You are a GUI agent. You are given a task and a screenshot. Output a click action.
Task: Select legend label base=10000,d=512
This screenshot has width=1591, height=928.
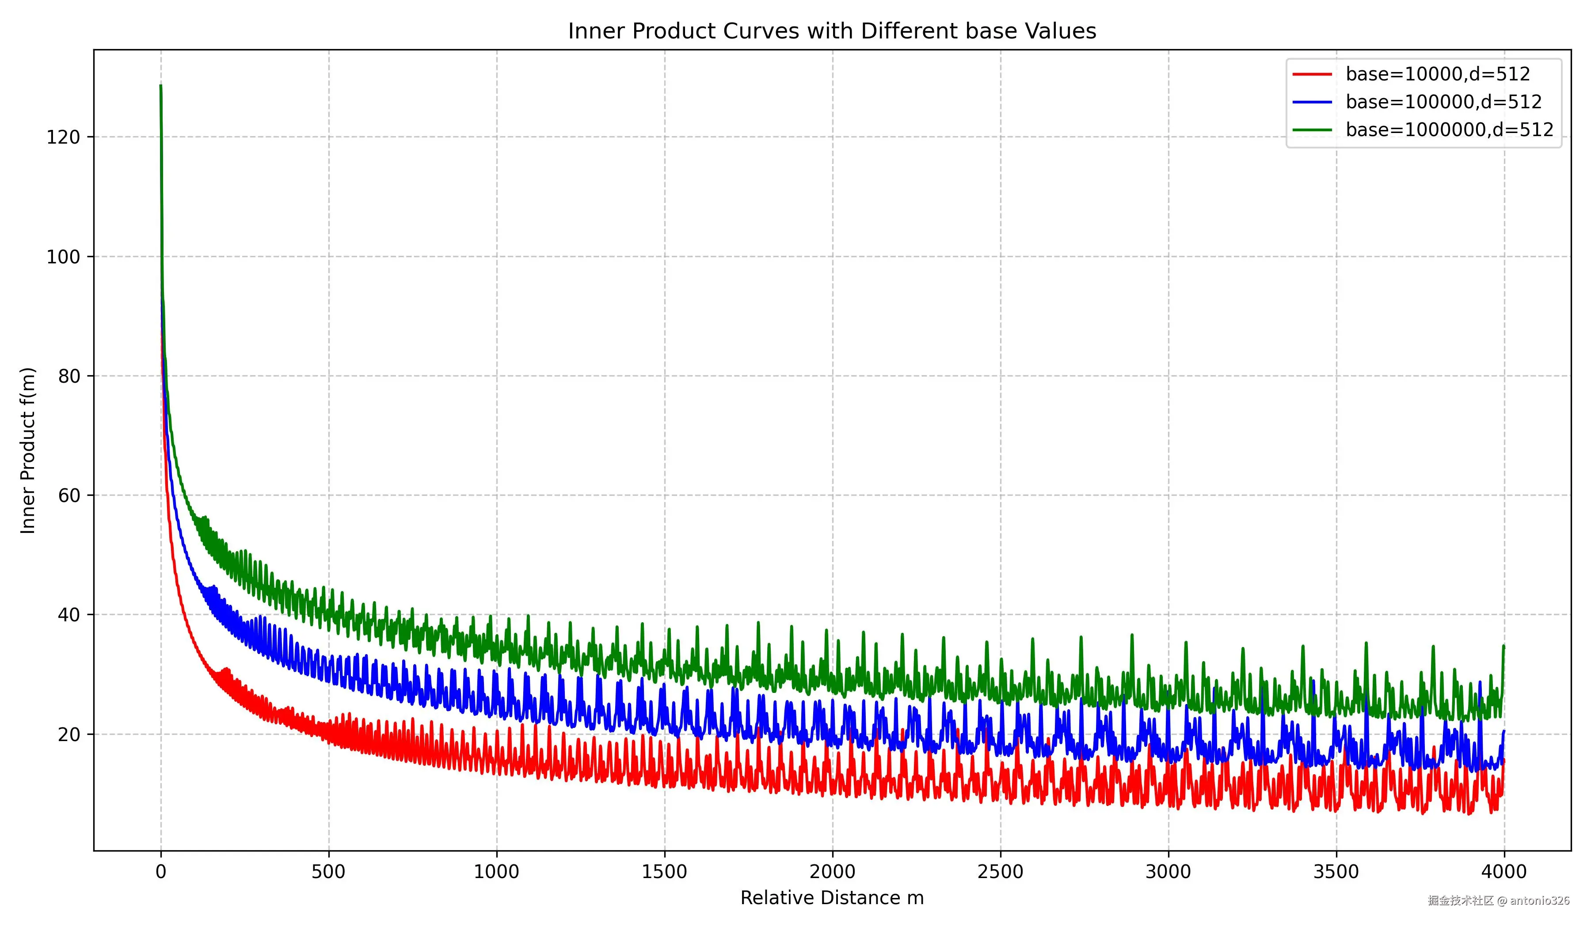click(1438, 75)
